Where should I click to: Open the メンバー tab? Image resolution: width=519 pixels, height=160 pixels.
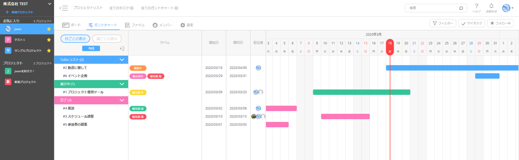pyautogui.click(x=162, y=25)
